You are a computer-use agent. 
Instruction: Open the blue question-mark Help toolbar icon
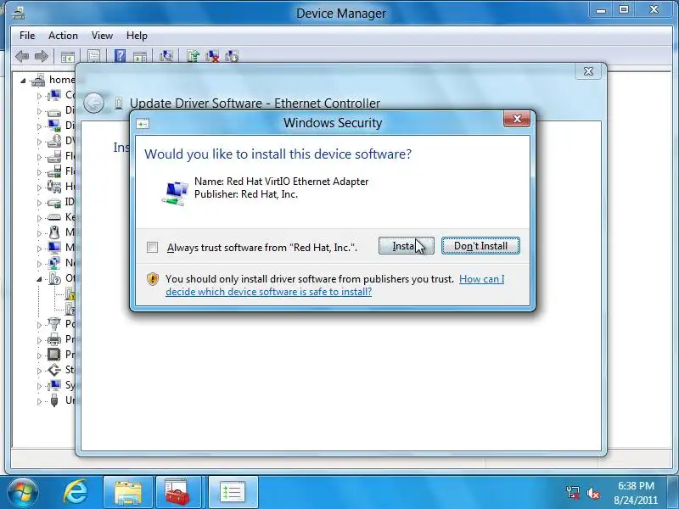(120, 56)
